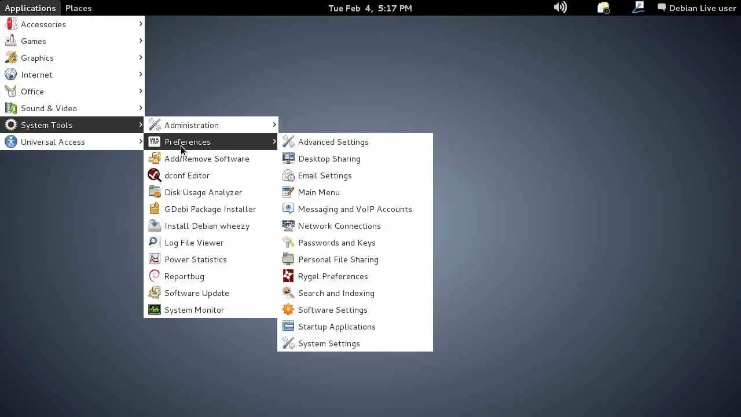Open the Places menu
The image size is (741, 417).
point(78,8)
